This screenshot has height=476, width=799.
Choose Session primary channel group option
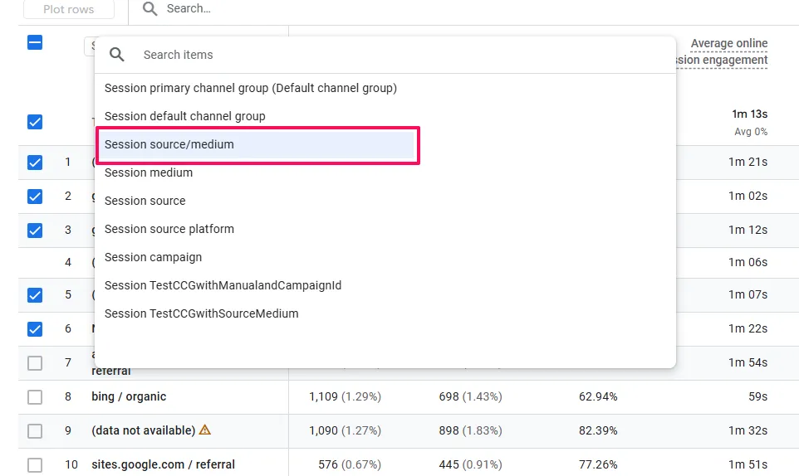(250, 88)
